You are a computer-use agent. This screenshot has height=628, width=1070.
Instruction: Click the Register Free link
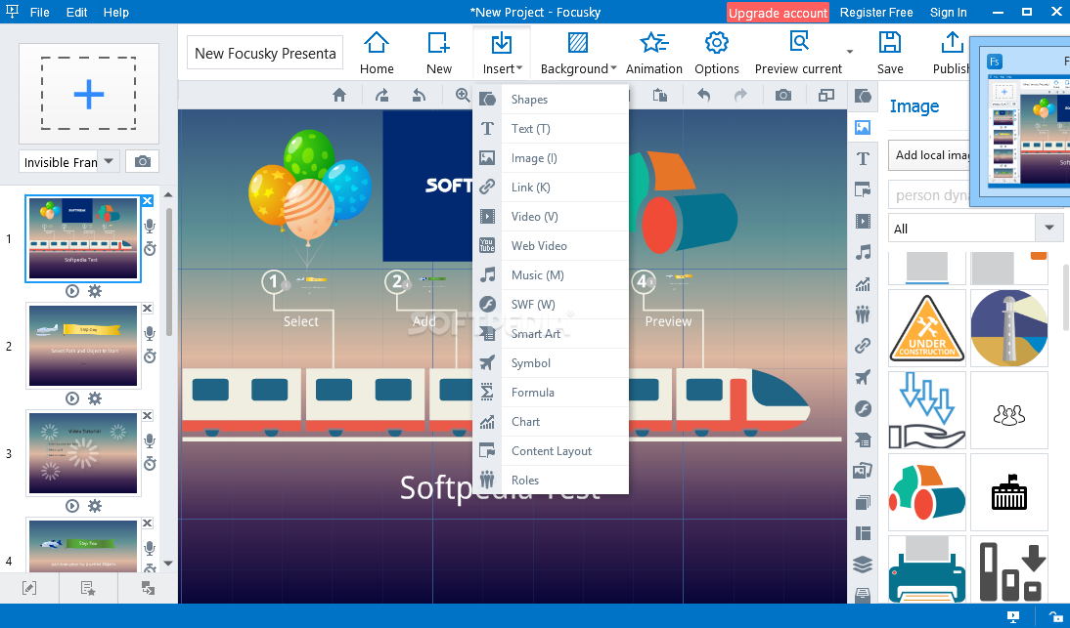click(876, 13)
